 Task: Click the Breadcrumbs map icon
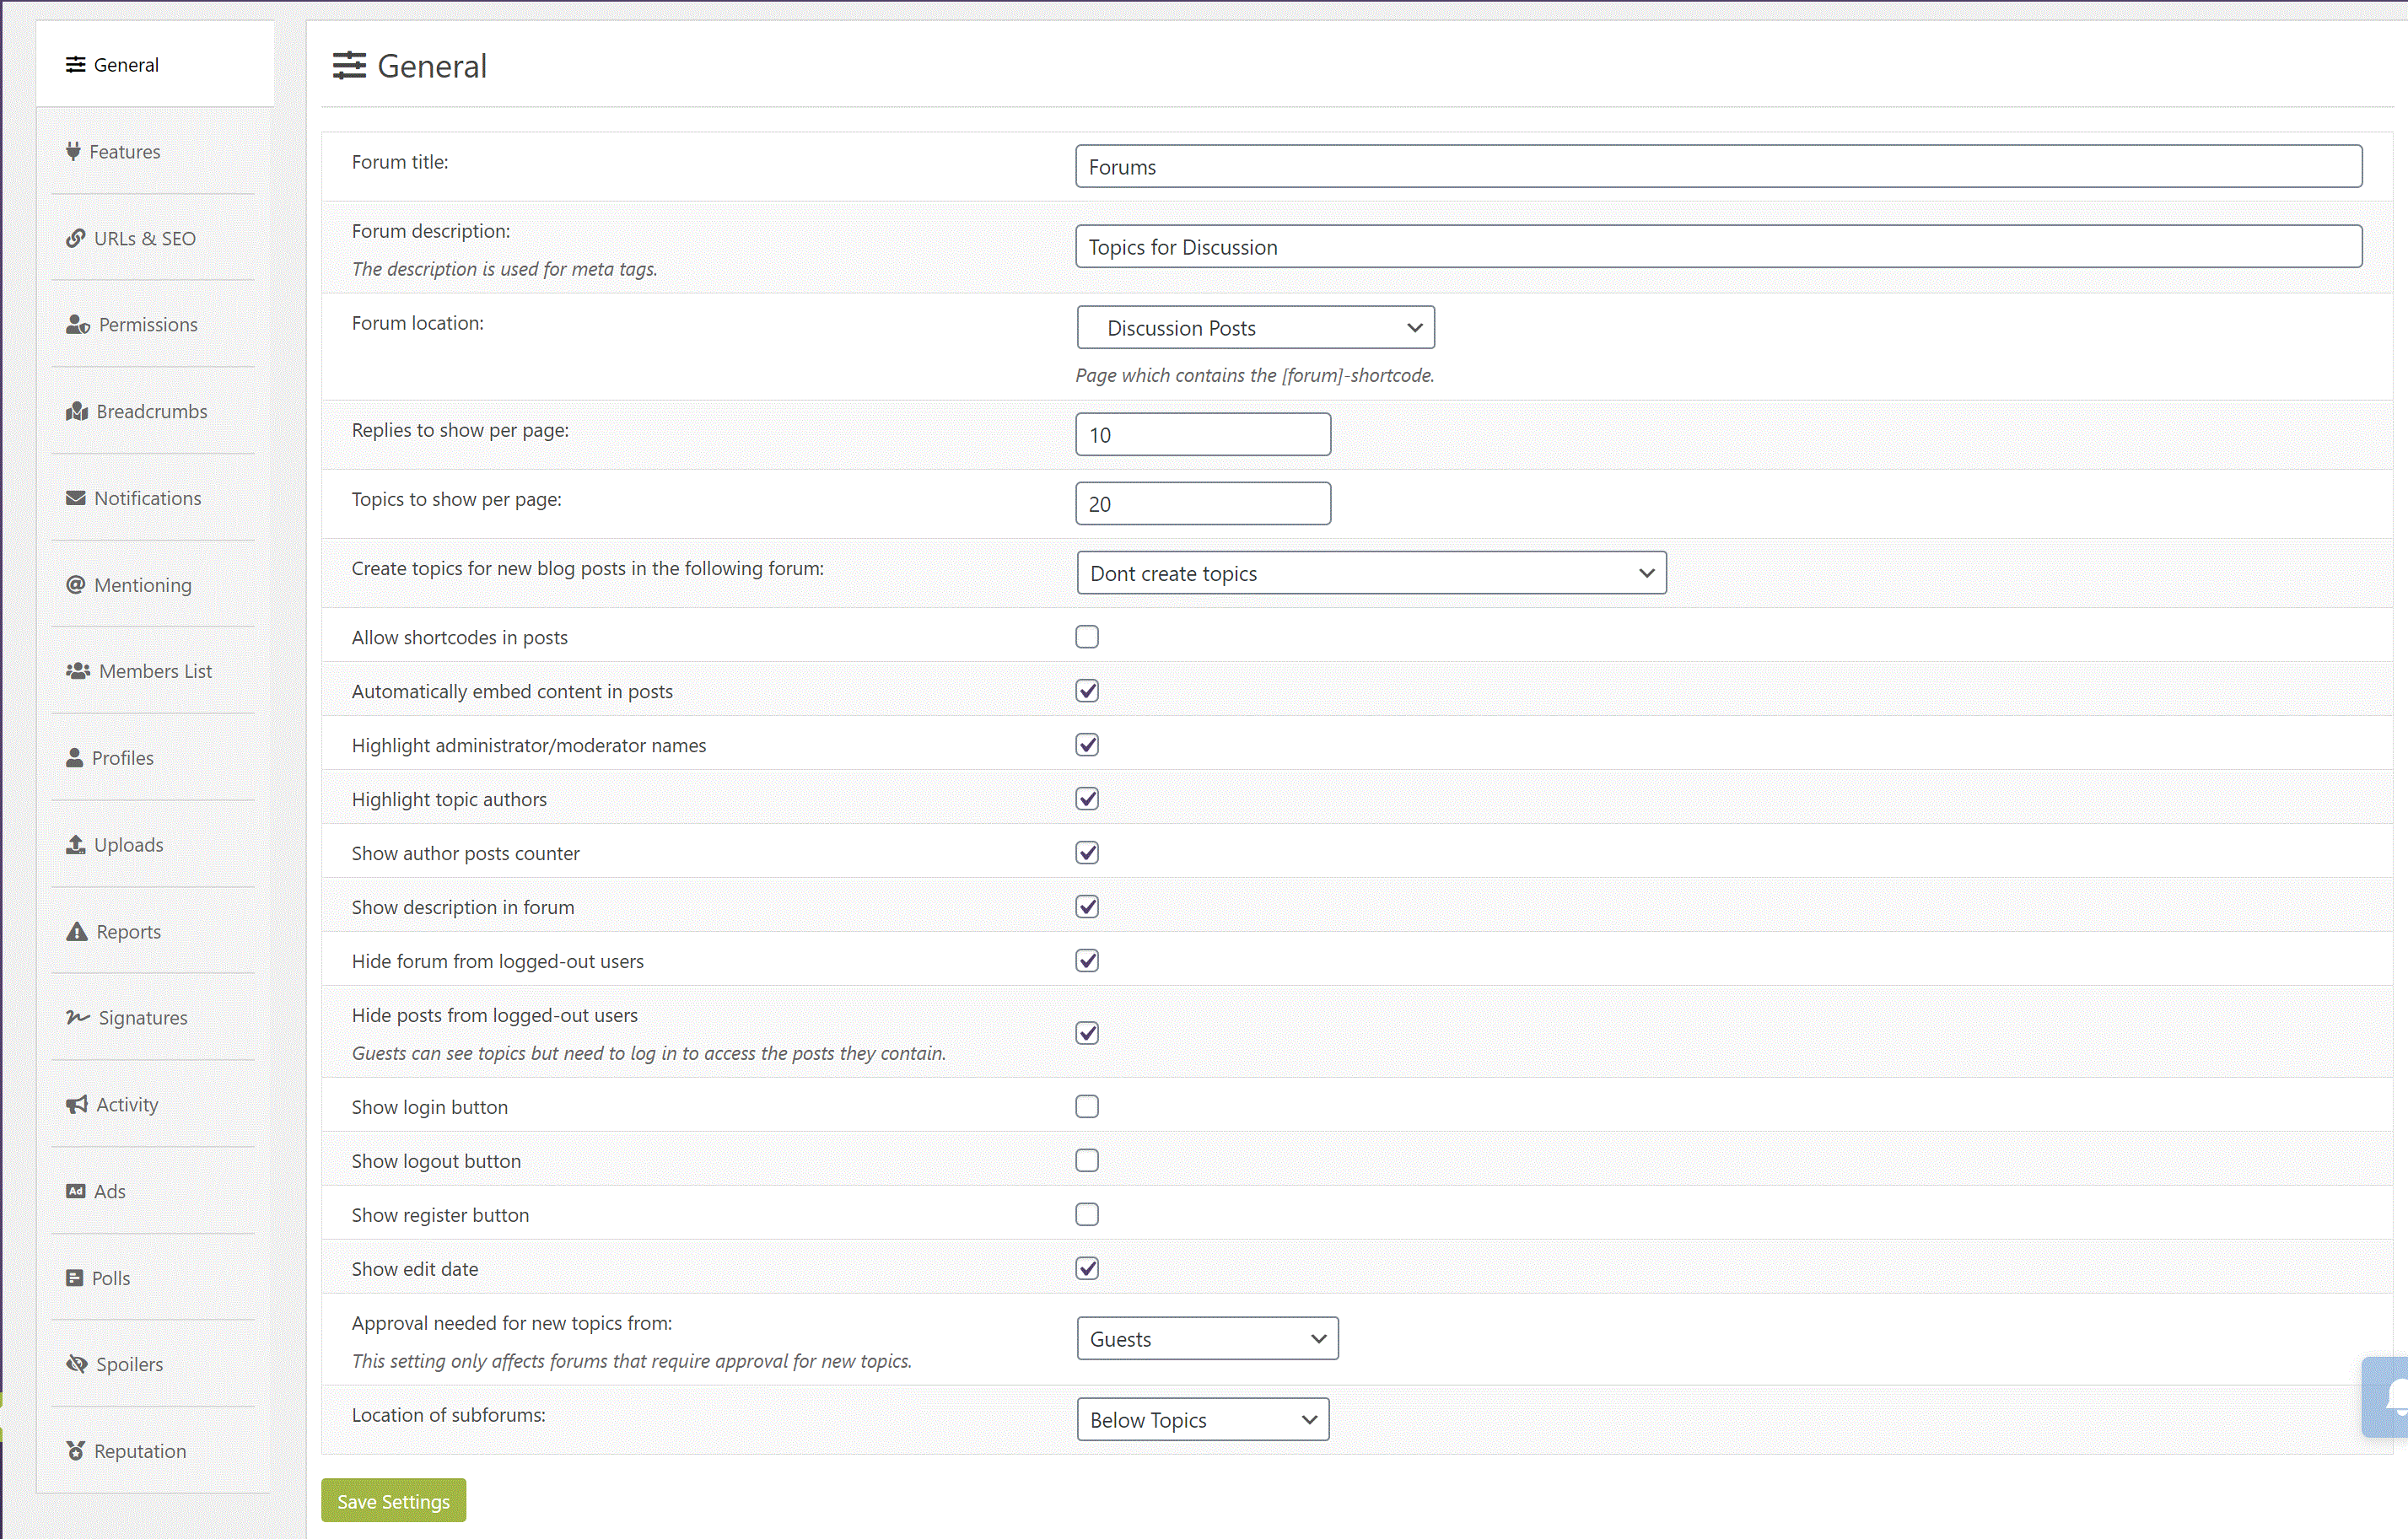(77, 411)
